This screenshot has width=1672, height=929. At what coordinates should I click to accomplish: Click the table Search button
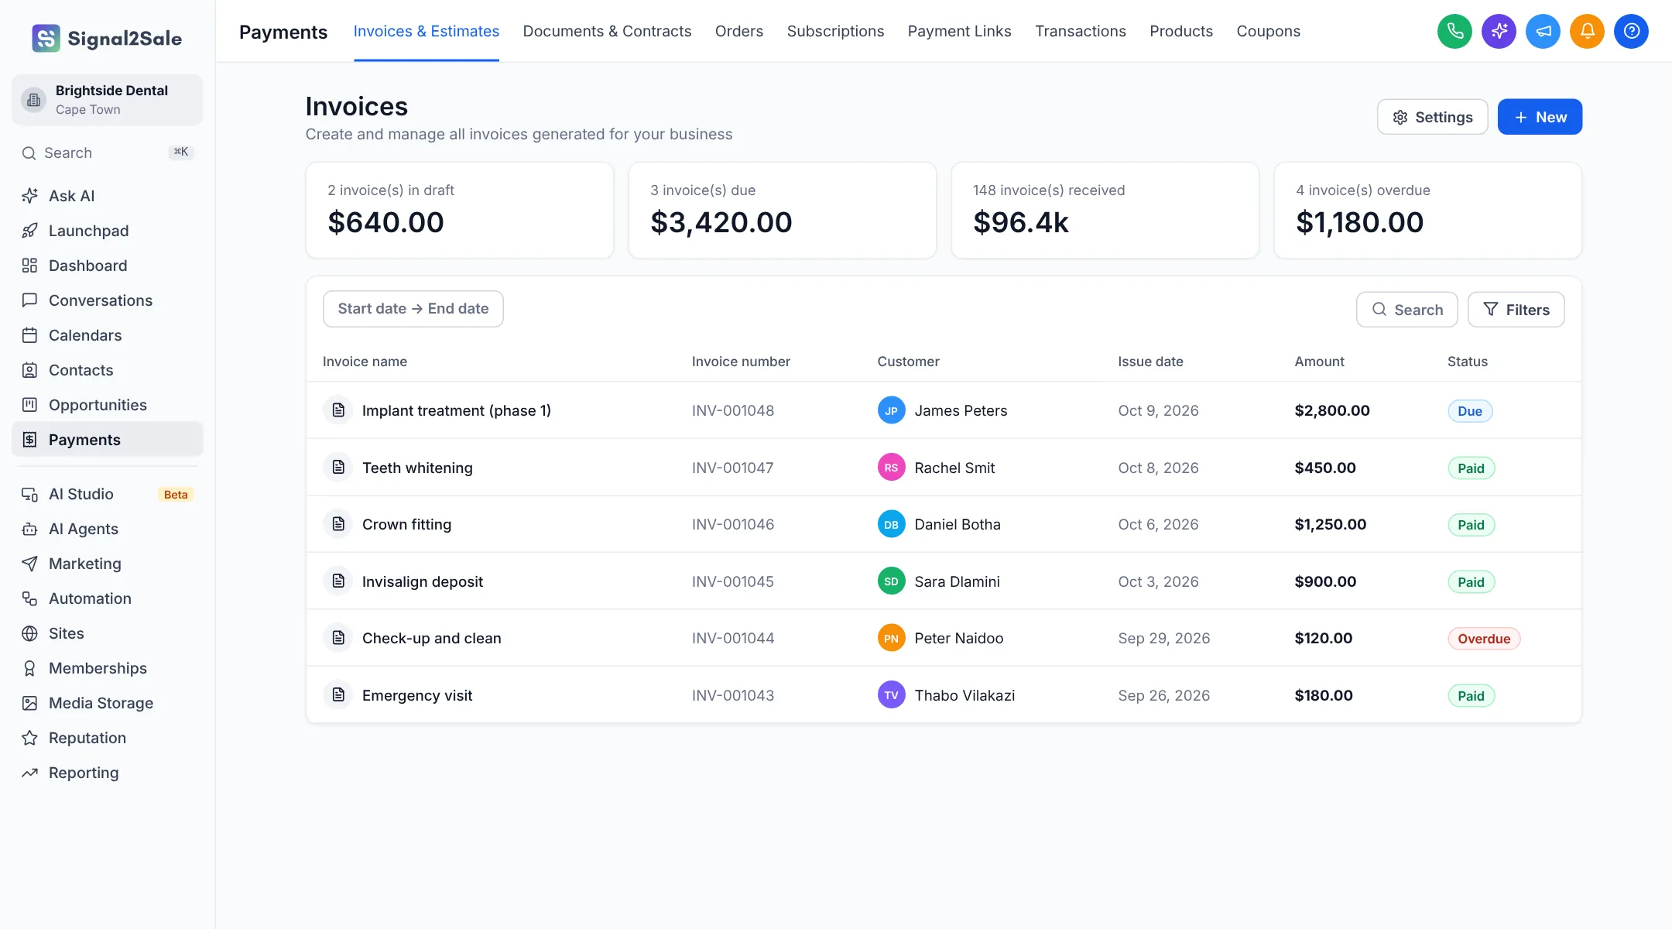pos(1406,310)
